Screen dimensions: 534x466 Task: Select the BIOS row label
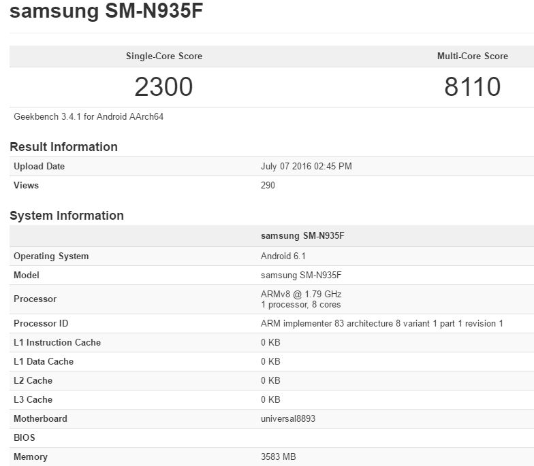coord(25,438)
